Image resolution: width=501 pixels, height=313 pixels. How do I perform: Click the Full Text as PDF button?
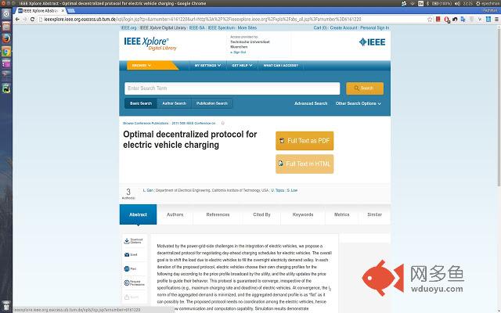tap(305, 141)
